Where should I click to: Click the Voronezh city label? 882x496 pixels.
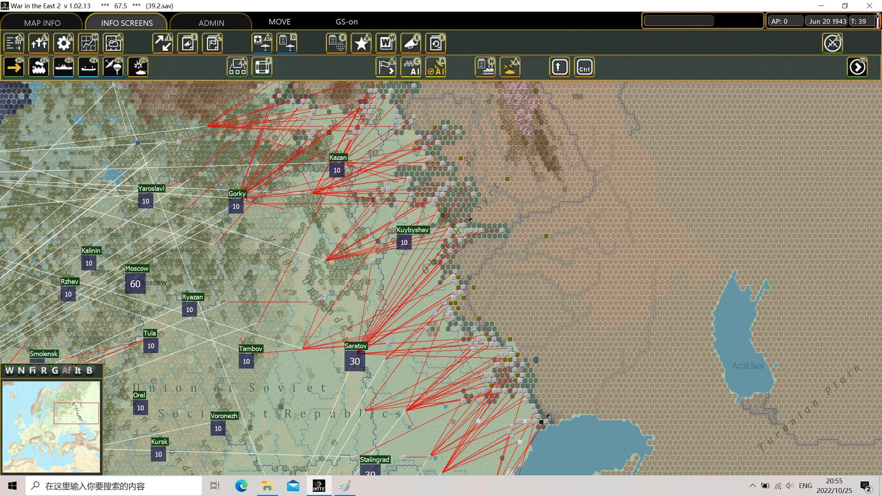224,416
